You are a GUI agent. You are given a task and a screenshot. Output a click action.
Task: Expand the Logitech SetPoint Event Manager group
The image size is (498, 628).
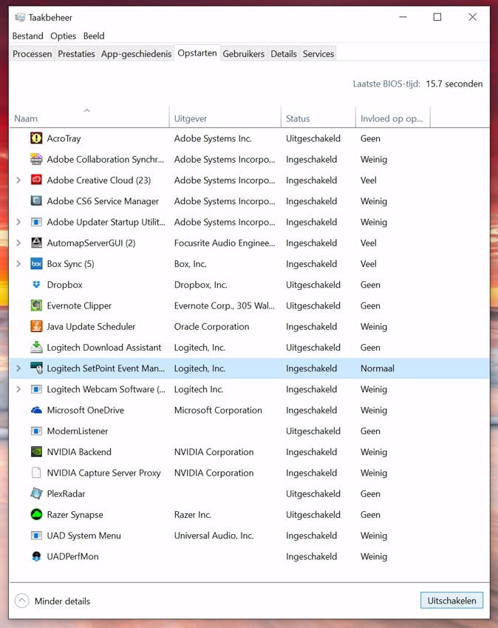click(18, 368)
